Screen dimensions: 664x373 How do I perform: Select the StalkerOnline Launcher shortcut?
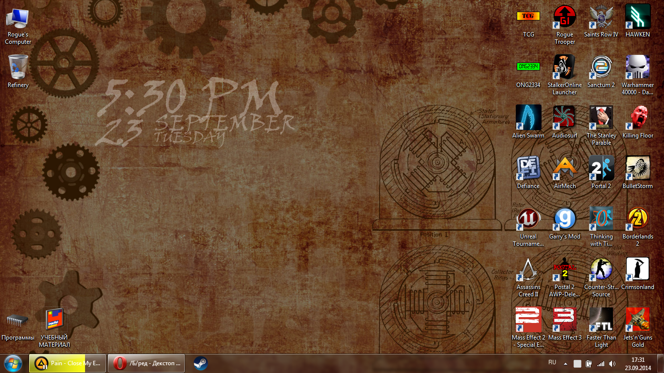pos(565,75)
